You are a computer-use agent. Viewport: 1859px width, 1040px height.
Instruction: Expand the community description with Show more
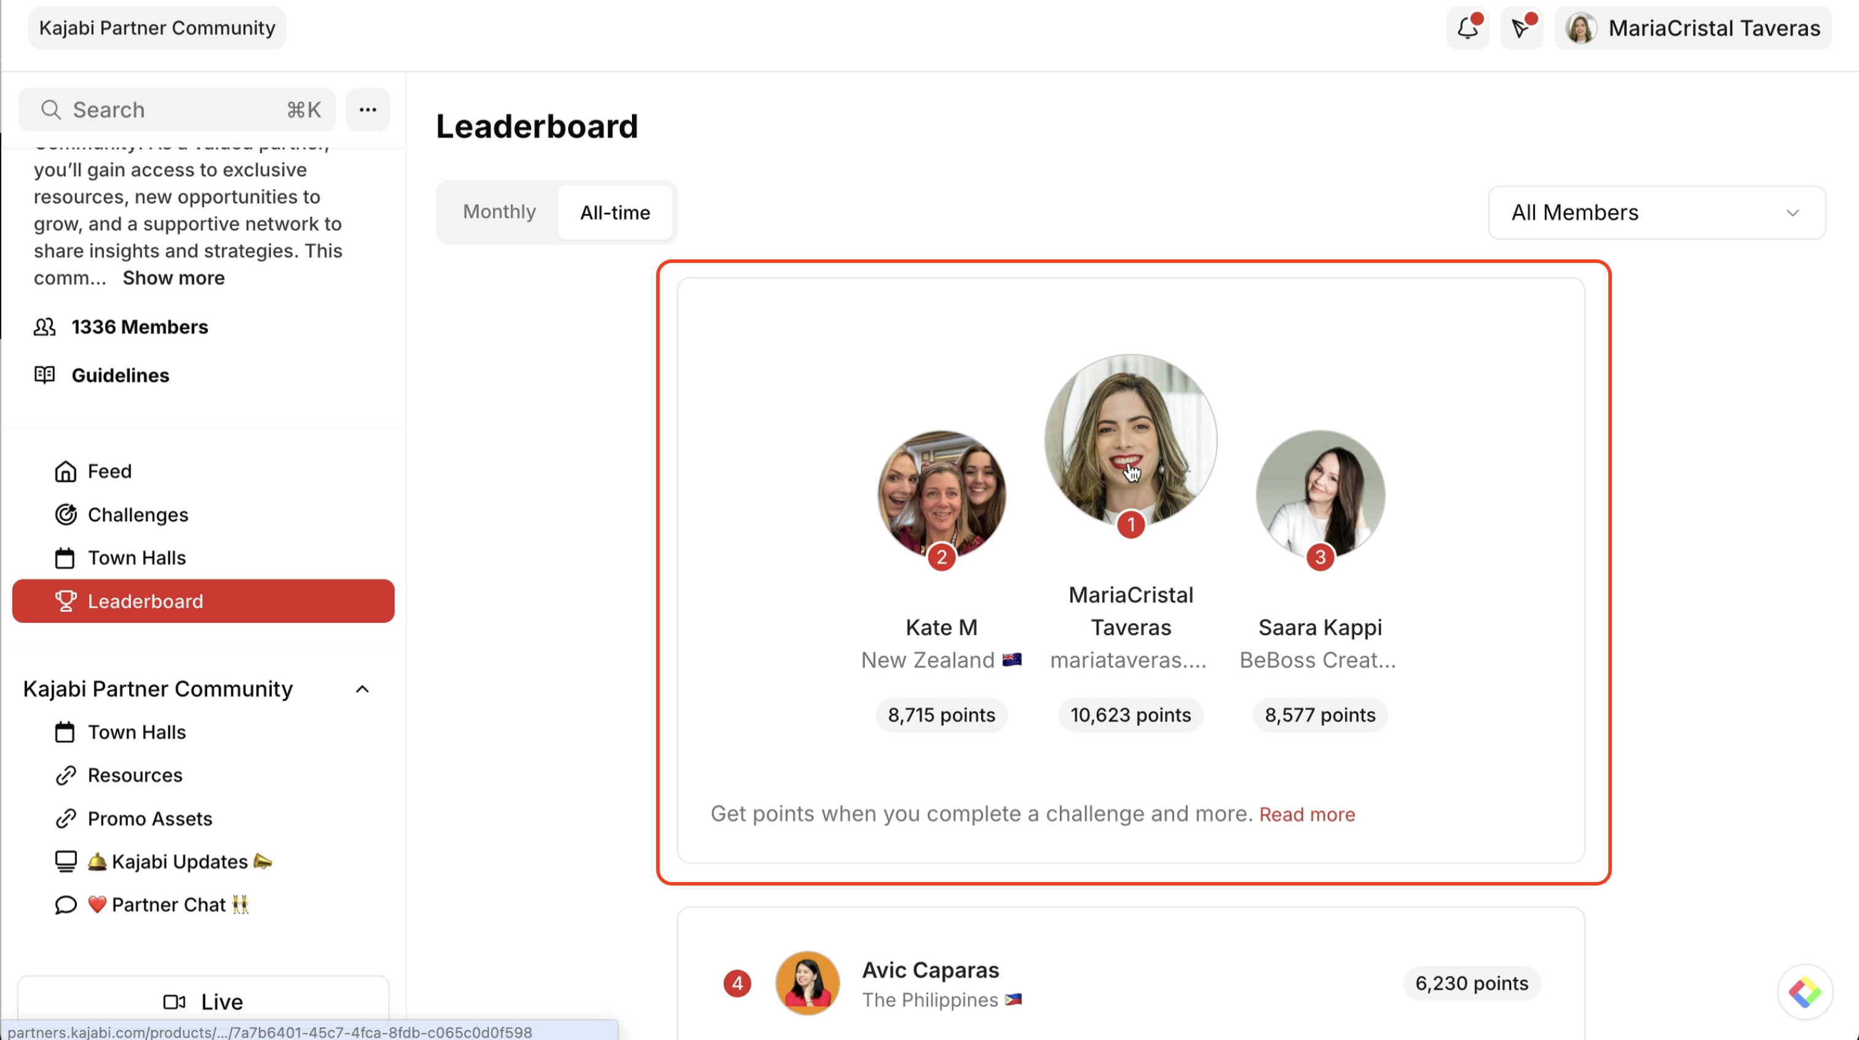tap(173, 277)
